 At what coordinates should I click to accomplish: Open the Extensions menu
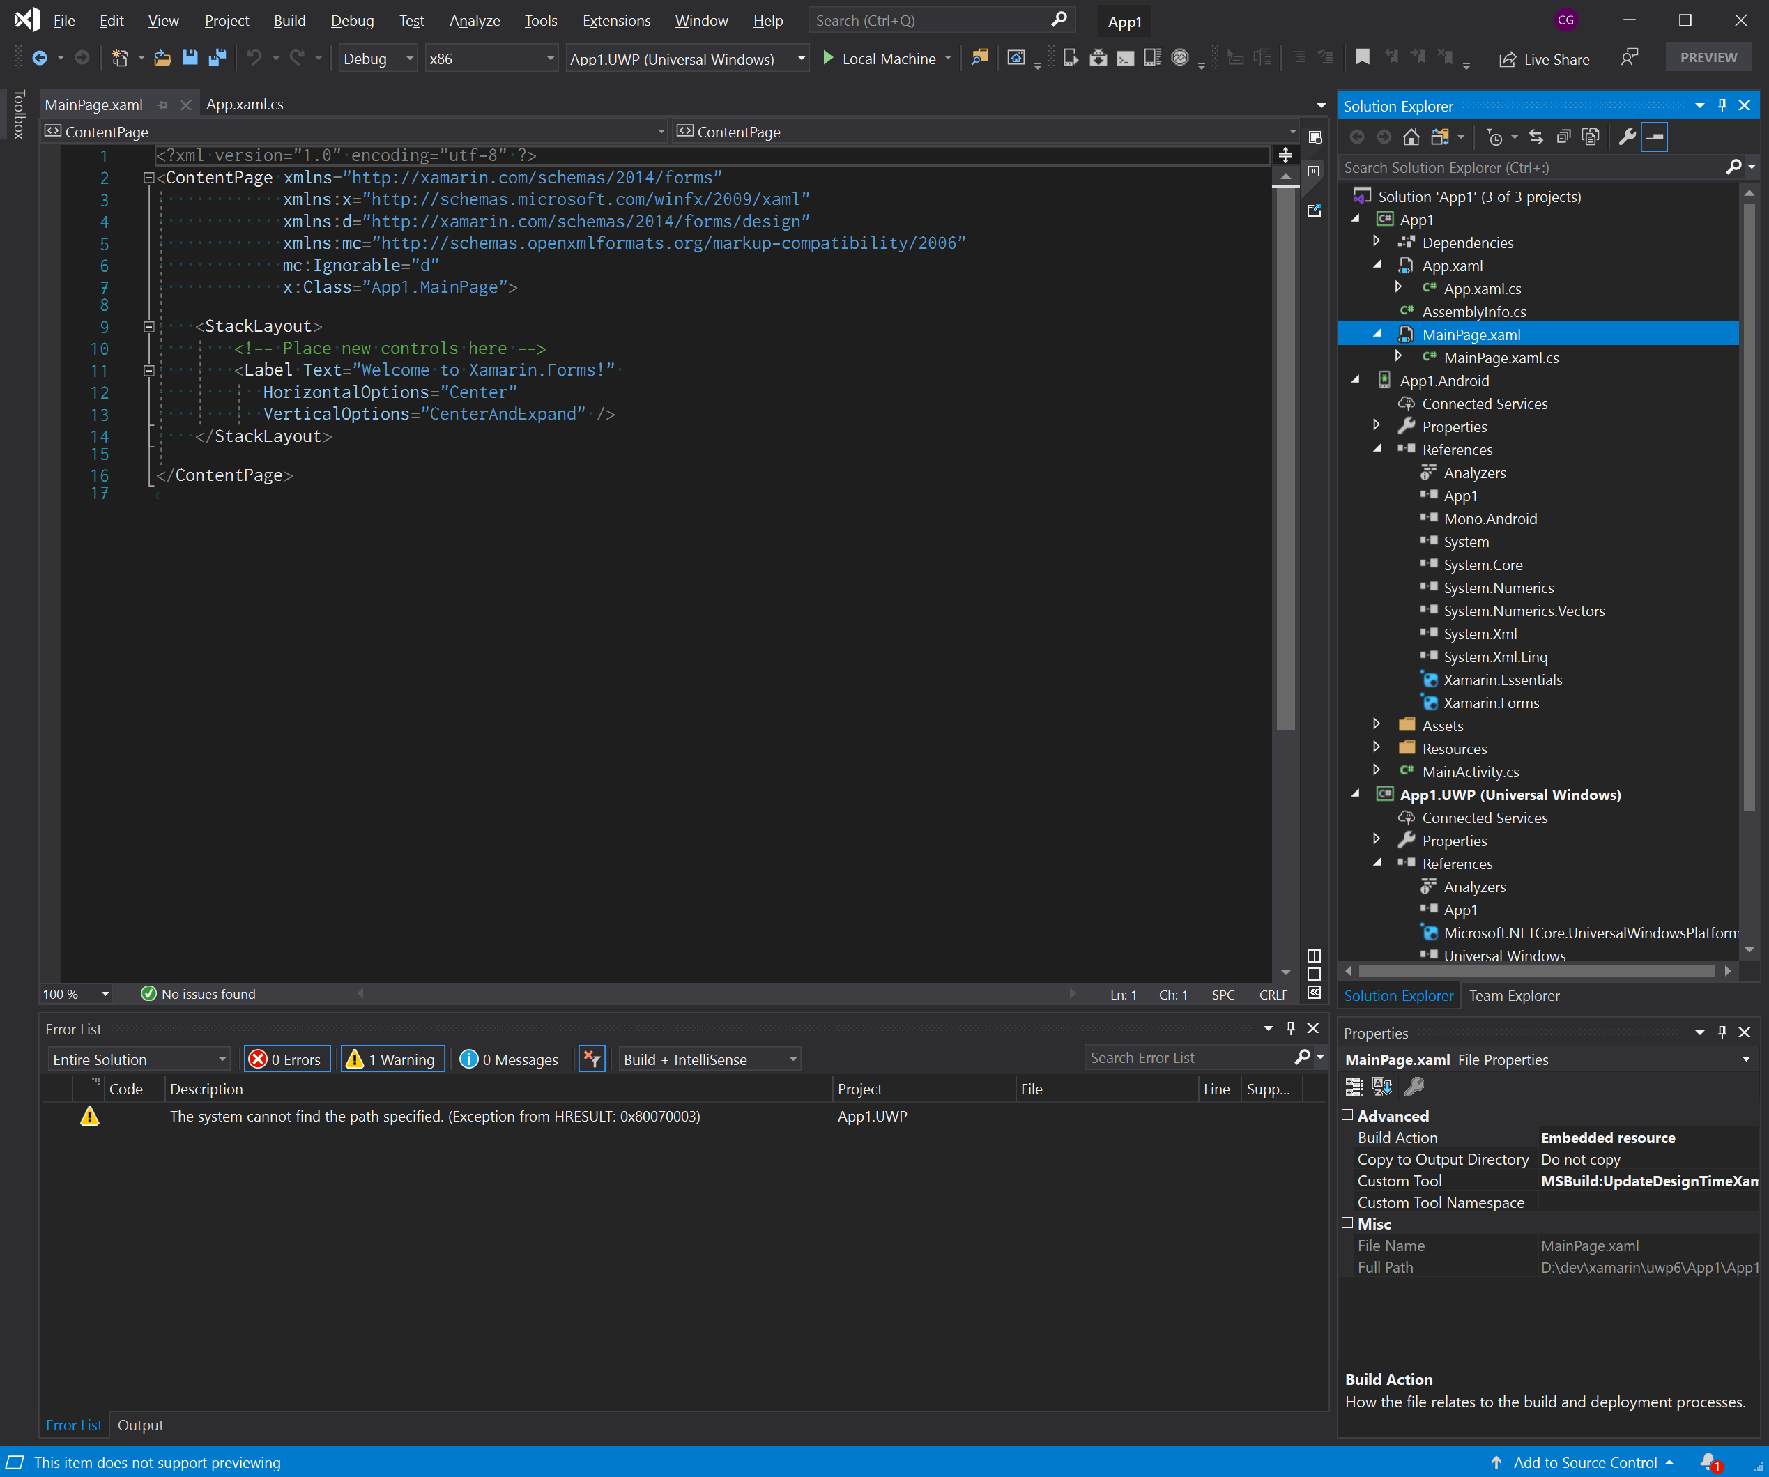(x=615, y=20)
